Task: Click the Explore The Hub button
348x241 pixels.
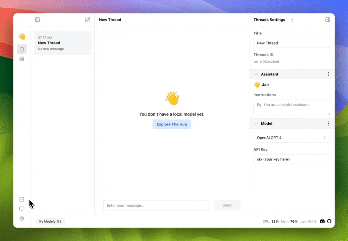Action: (172, 124)
